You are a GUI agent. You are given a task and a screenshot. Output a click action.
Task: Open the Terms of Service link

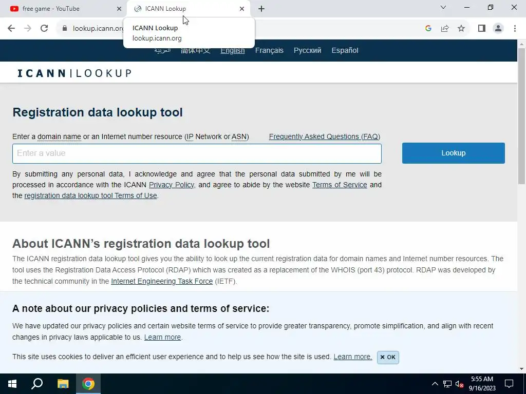(x=340, y=185)
